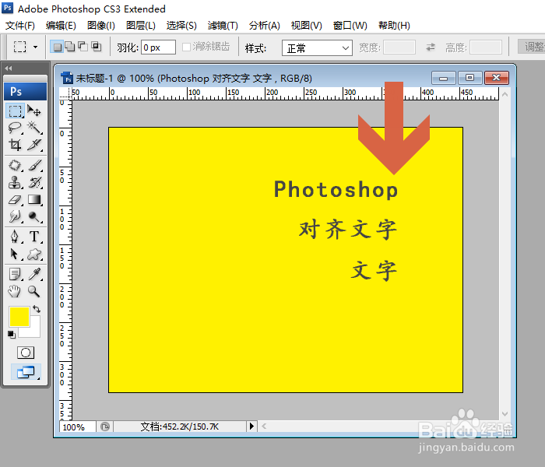The image size is (545, 467).
Task: Open the 图层(L) menu
Action: tap(140, 26)
